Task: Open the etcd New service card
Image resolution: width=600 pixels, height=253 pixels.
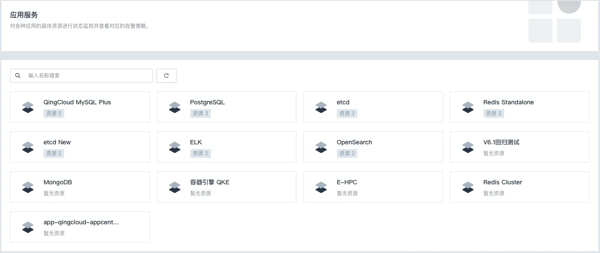Action: pos(80,146)
